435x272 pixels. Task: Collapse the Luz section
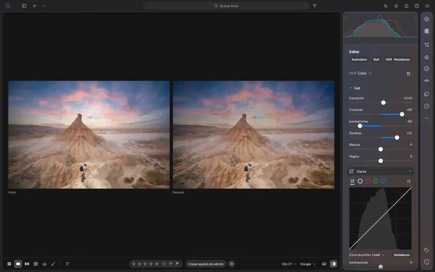(x=351, y=88)
